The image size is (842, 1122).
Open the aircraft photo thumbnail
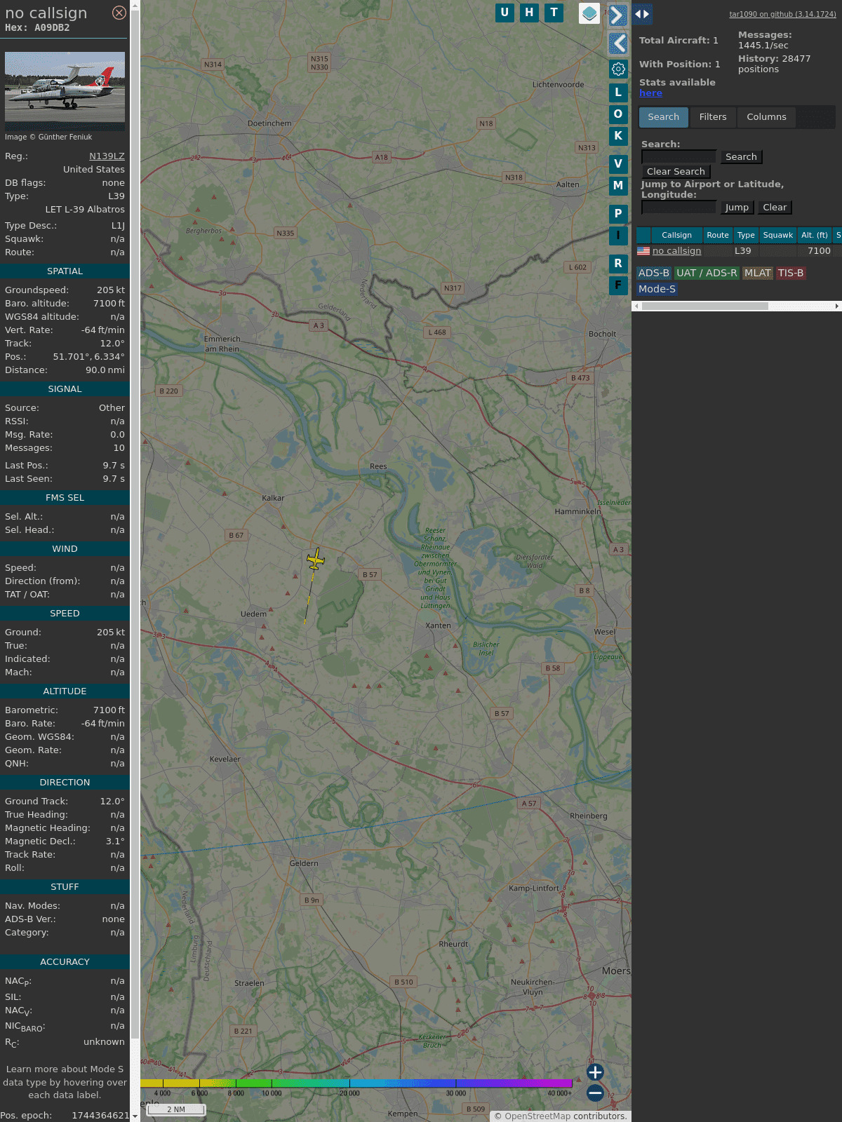click(65, 91)
